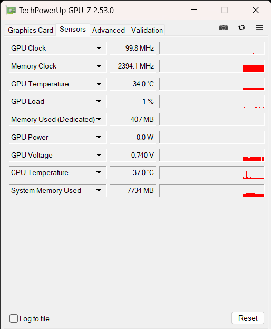Click the camera screenshot icon
271x329 pixels.
point(224,27)
